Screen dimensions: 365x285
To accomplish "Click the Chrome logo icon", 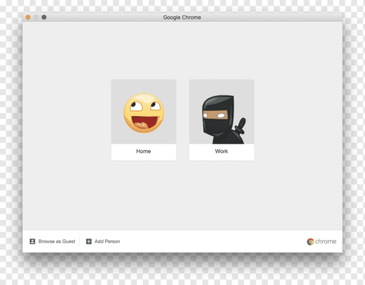I will (x=310, y=241).
